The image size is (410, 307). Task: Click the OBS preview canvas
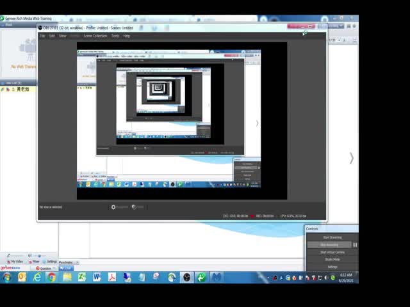coord(181,120)
